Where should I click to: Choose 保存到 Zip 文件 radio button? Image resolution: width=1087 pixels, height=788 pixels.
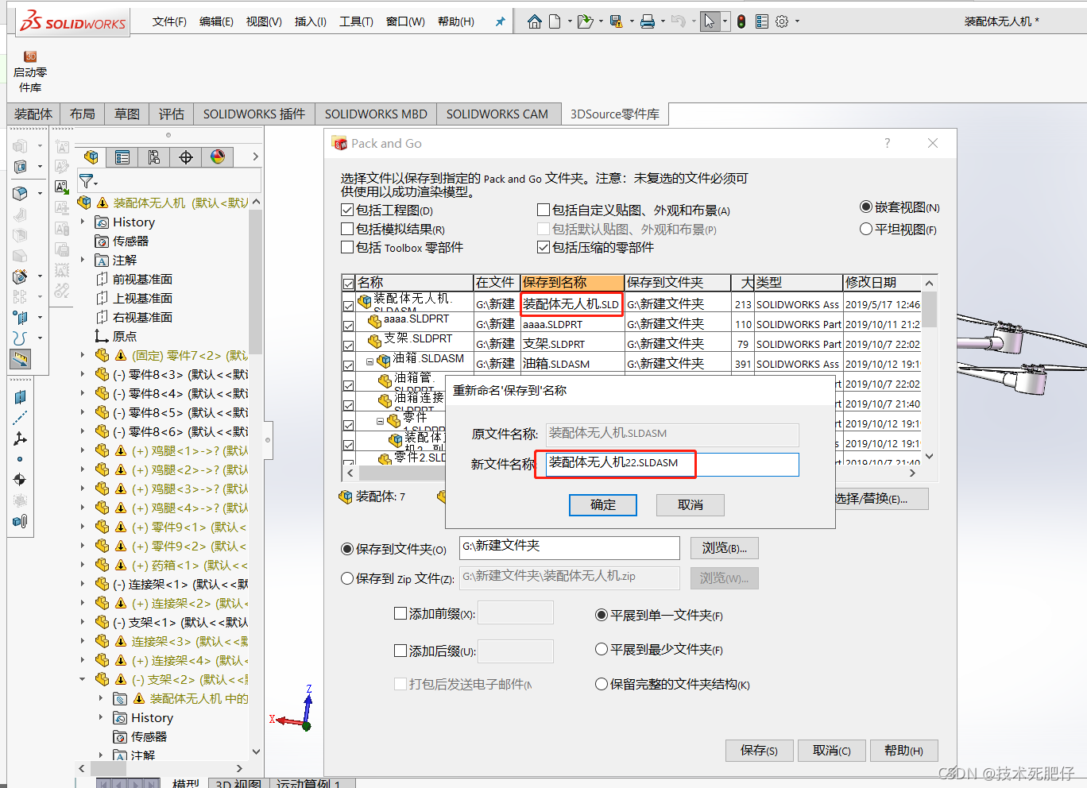(347, 578)
